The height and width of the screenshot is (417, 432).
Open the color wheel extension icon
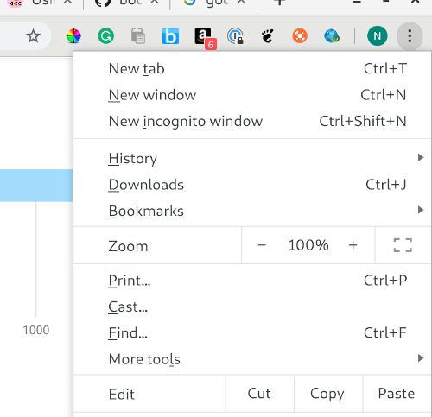click(x=73, y=36)
